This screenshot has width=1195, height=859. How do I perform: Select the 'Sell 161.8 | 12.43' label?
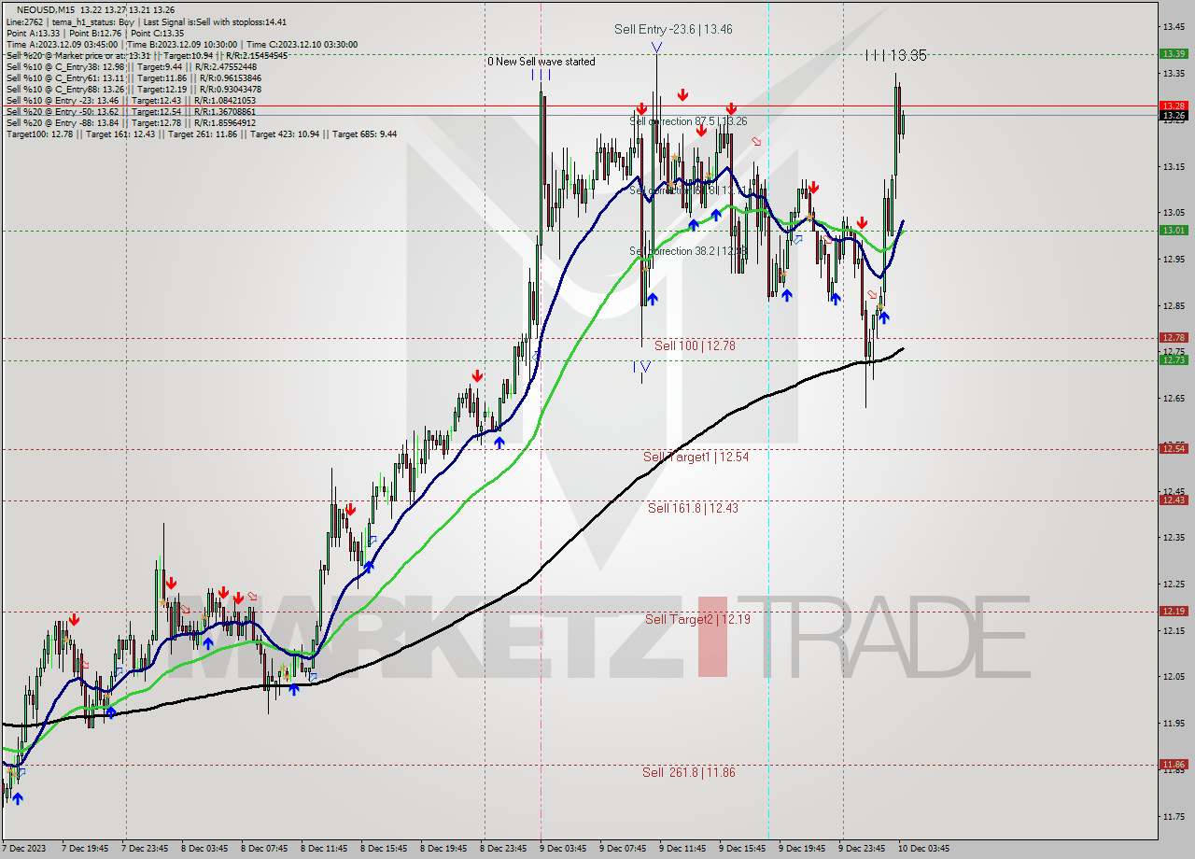[x=694, y=508]
